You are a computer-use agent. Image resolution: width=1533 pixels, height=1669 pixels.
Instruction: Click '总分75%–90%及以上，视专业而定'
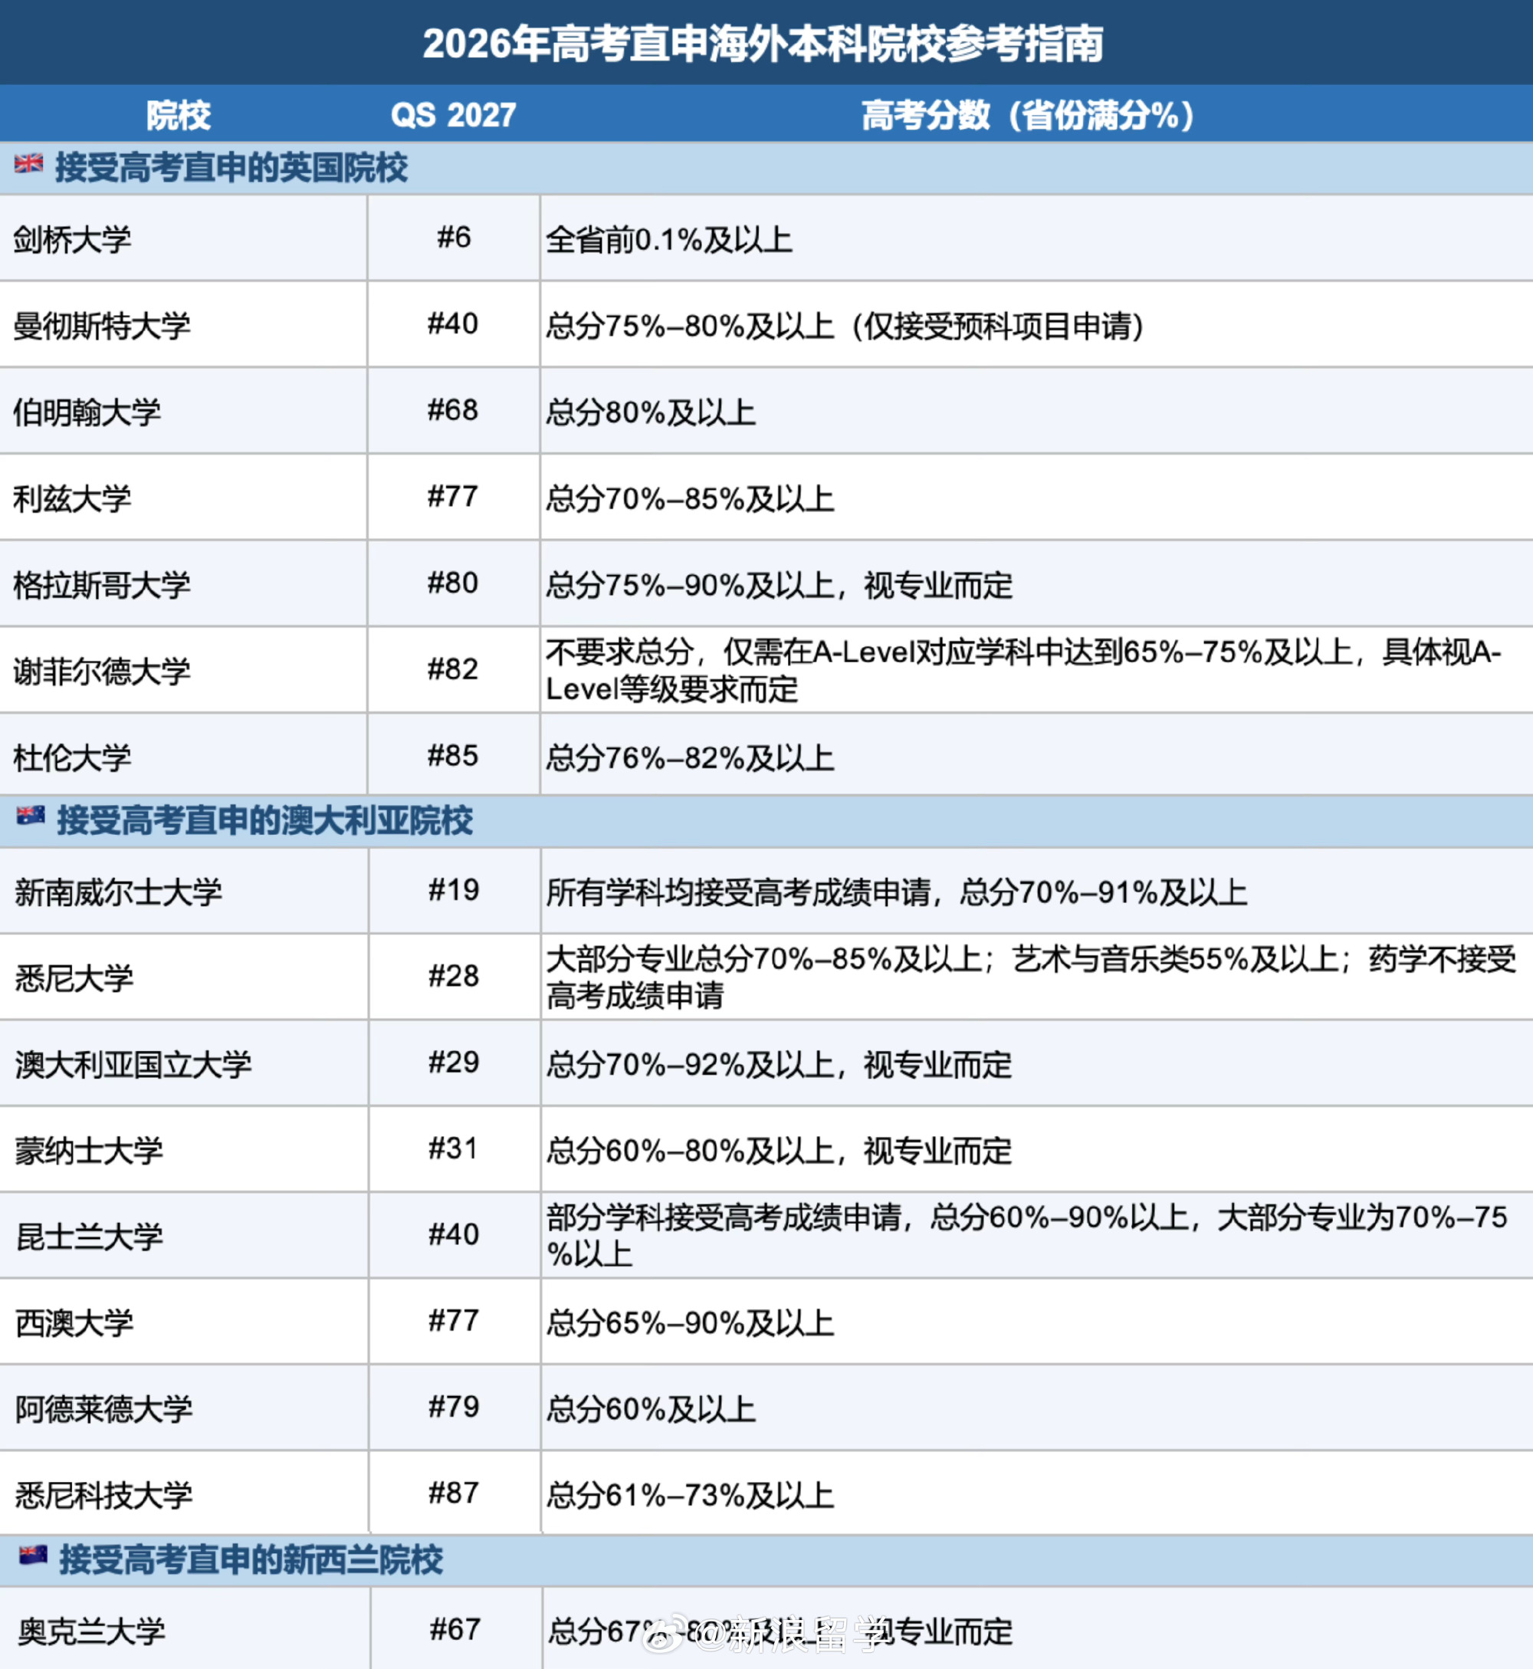(x=779, y=585)
